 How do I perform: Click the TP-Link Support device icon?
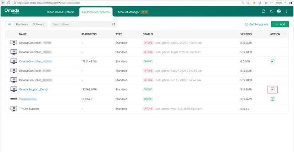pos(13,108)
